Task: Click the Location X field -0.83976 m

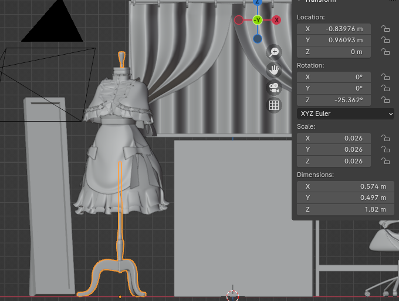Action: pos(334,29)
